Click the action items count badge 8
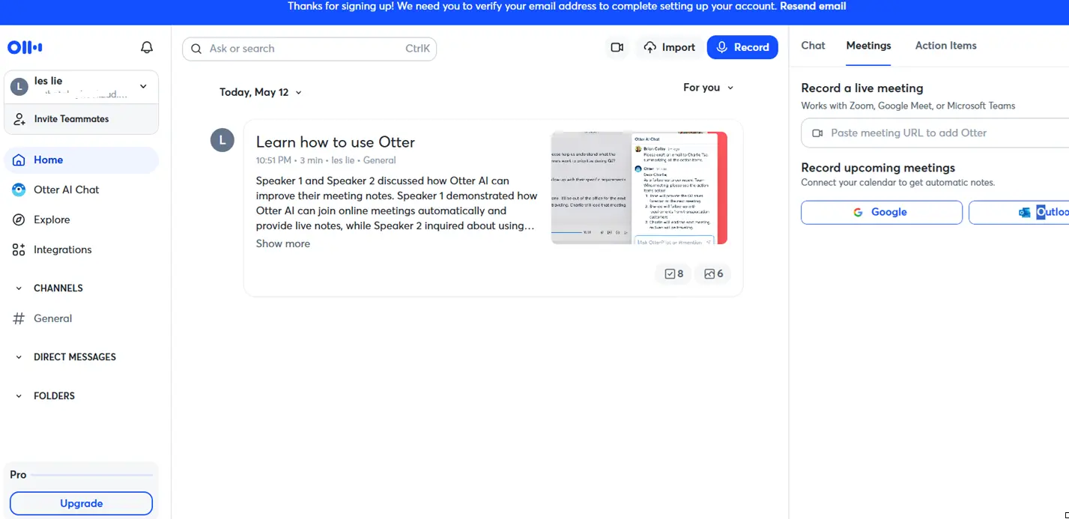The image size is (1069, 519). tap(674, 274)
